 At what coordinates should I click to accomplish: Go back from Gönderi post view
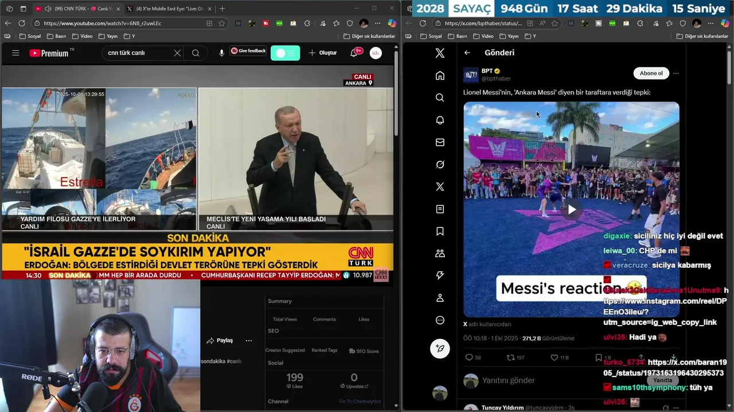467,53
